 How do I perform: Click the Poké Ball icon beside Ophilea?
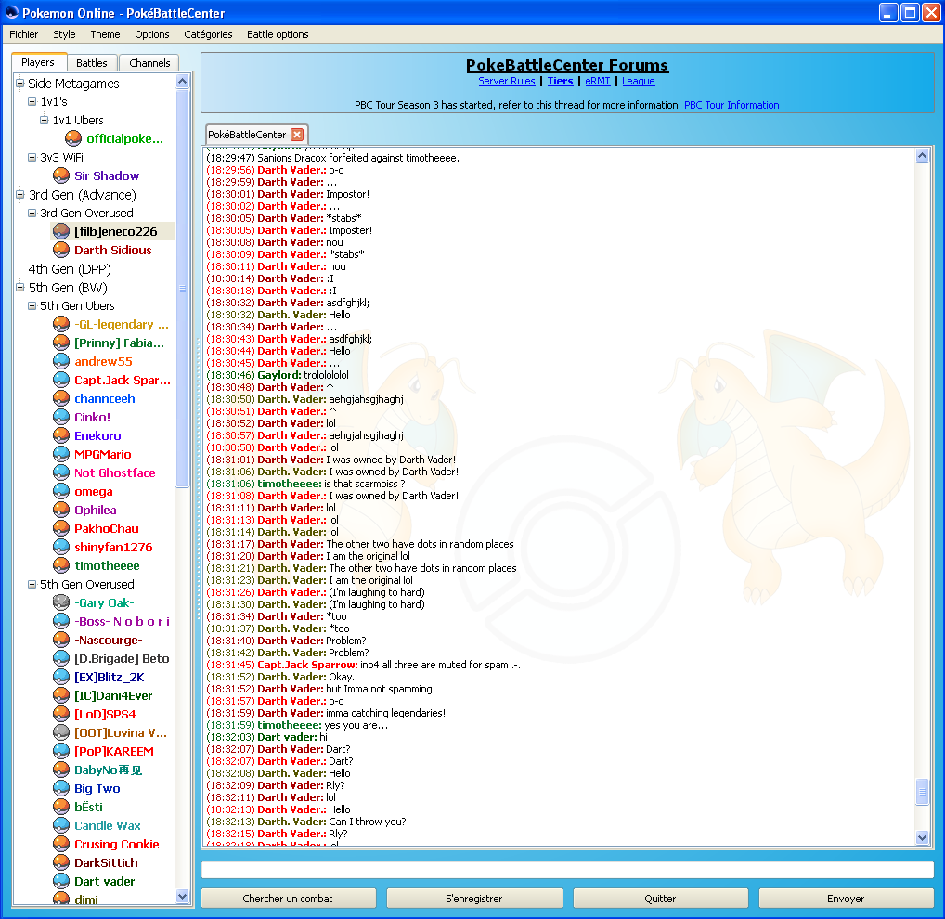(61, 510)
